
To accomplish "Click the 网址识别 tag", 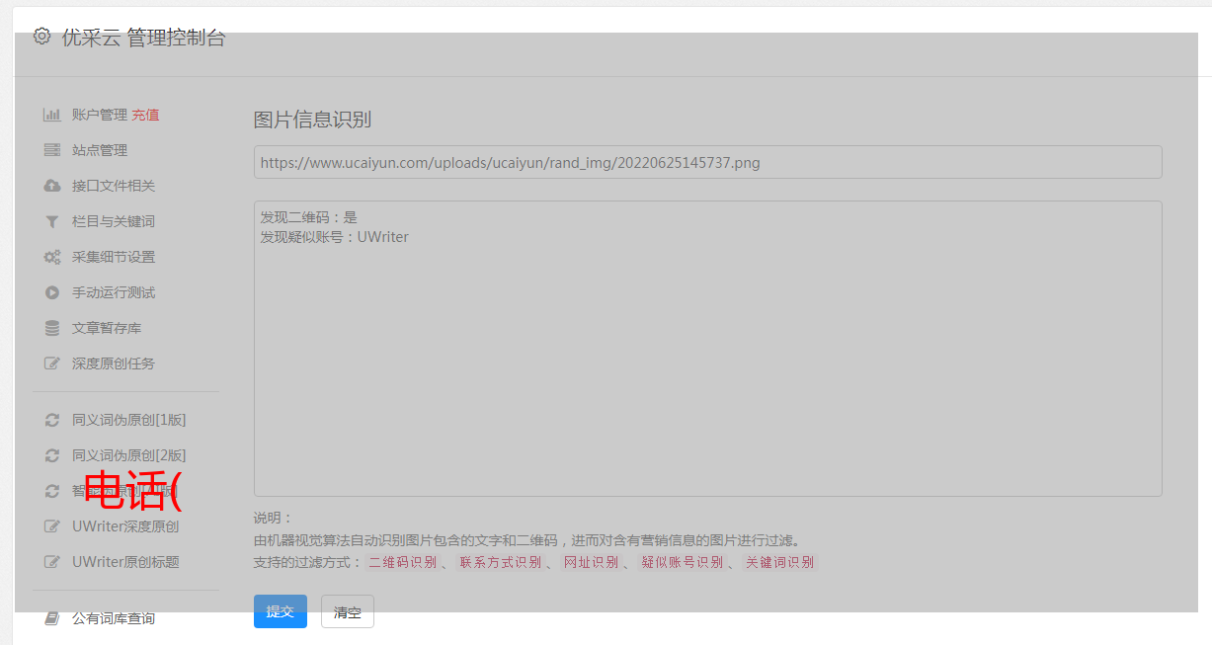I will pos(591,562).
